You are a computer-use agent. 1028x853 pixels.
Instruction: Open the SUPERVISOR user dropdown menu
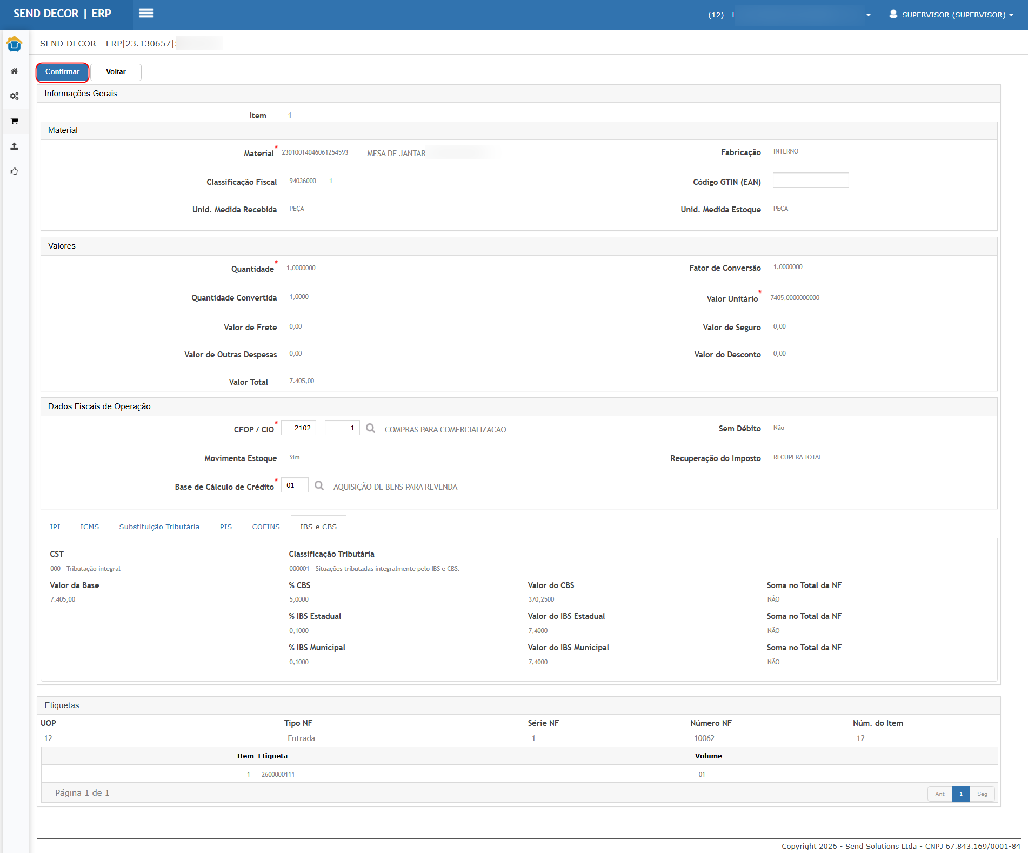click(x=951, y=15)
